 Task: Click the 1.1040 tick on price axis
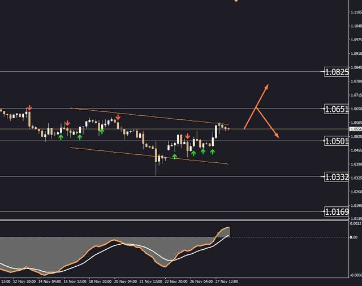click(x=356, y=26)
